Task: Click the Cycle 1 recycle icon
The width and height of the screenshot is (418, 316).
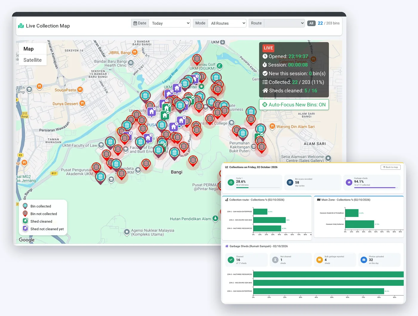Action: click(231, 182)
